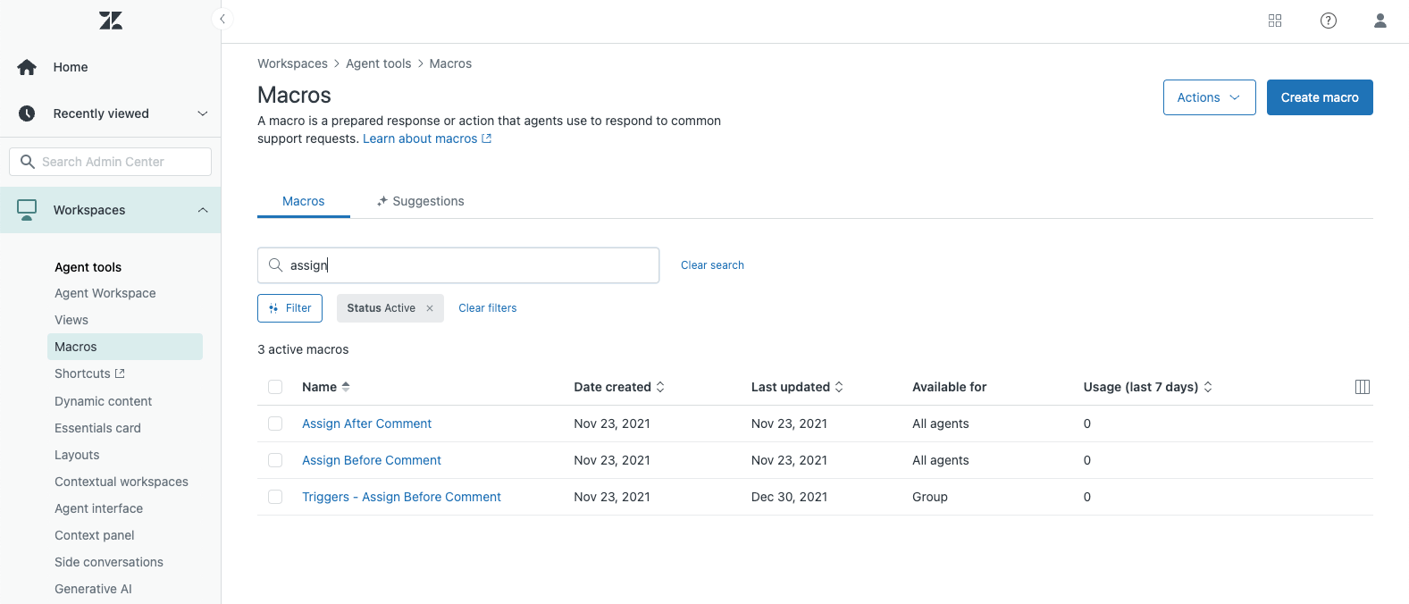Open Dynamic content in sidebar
The height and width of the screenshot is (604, 1409).
click(x=103, y=401)
